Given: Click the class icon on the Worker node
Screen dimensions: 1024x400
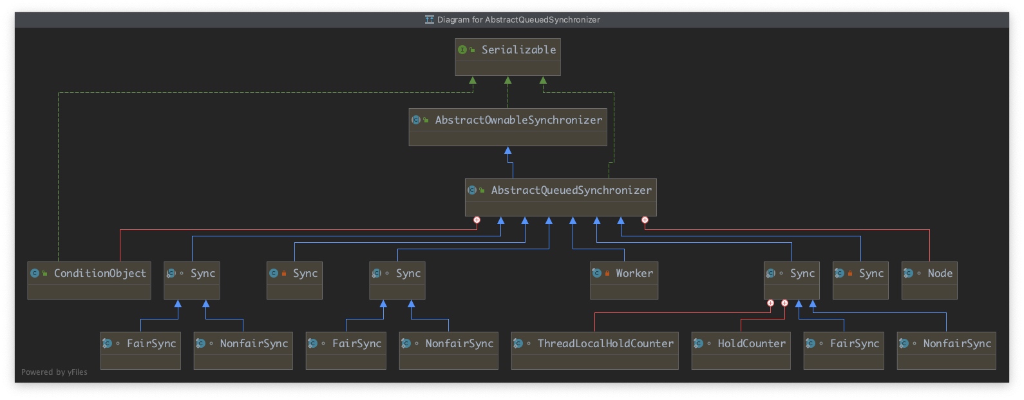Looking at the screenshot, I should [x=596, y=273].
